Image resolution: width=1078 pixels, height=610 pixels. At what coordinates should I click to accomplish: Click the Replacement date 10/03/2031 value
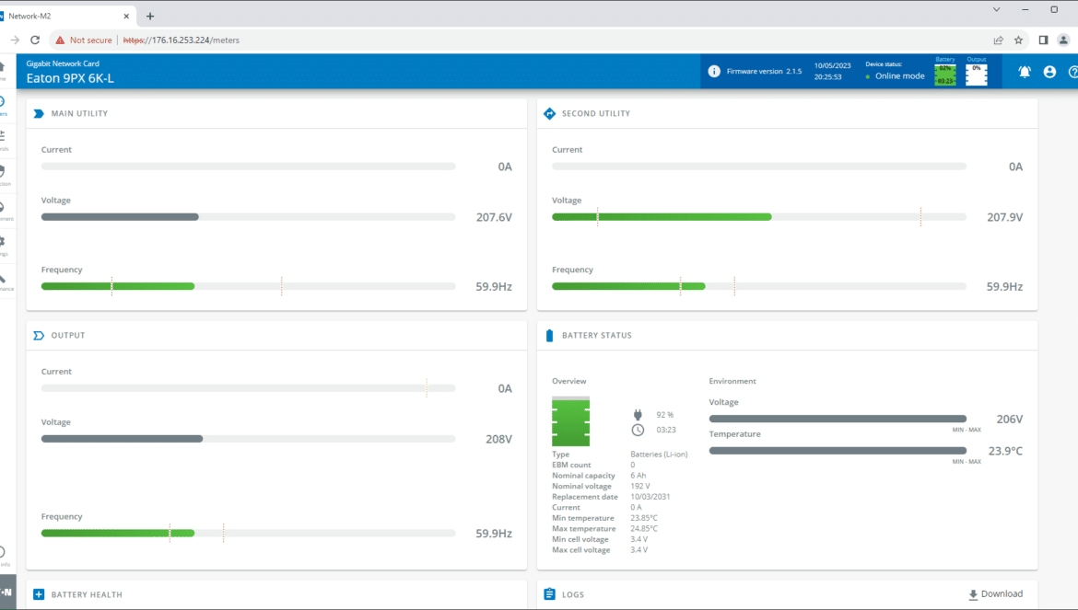pyautogui.click(x=650, y=497)
